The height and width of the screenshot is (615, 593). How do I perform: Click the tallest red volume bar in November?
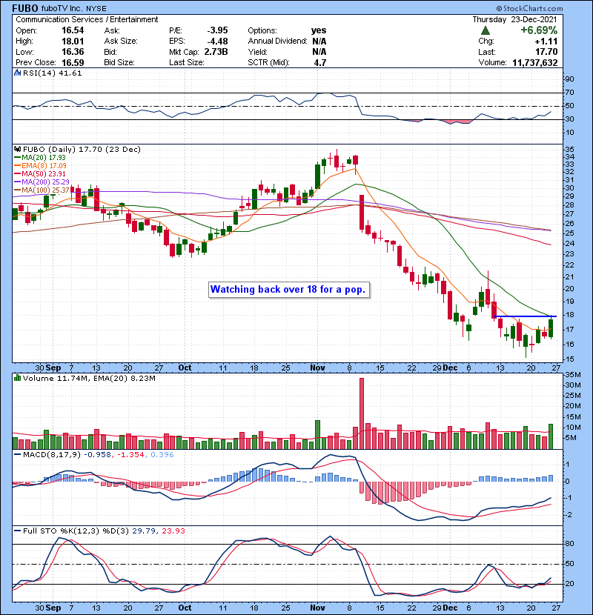click(362, 413)
